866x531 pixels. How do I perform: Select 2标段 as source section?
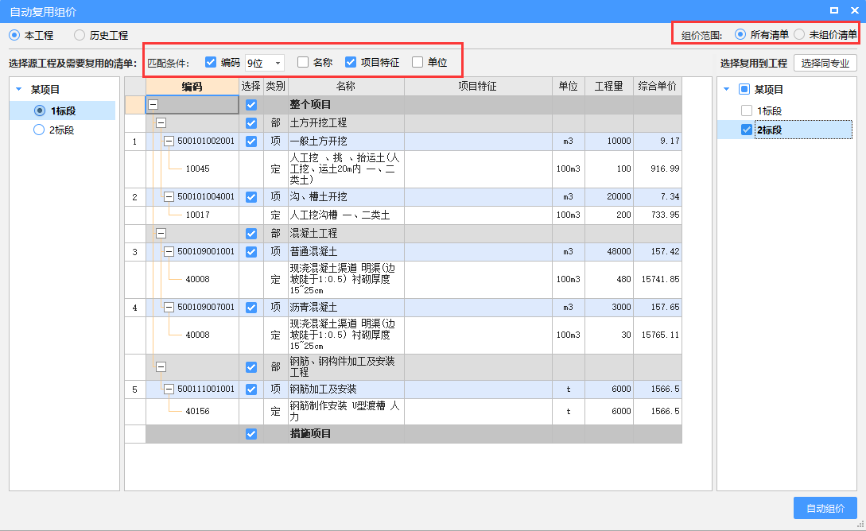[x=39, y=130]
